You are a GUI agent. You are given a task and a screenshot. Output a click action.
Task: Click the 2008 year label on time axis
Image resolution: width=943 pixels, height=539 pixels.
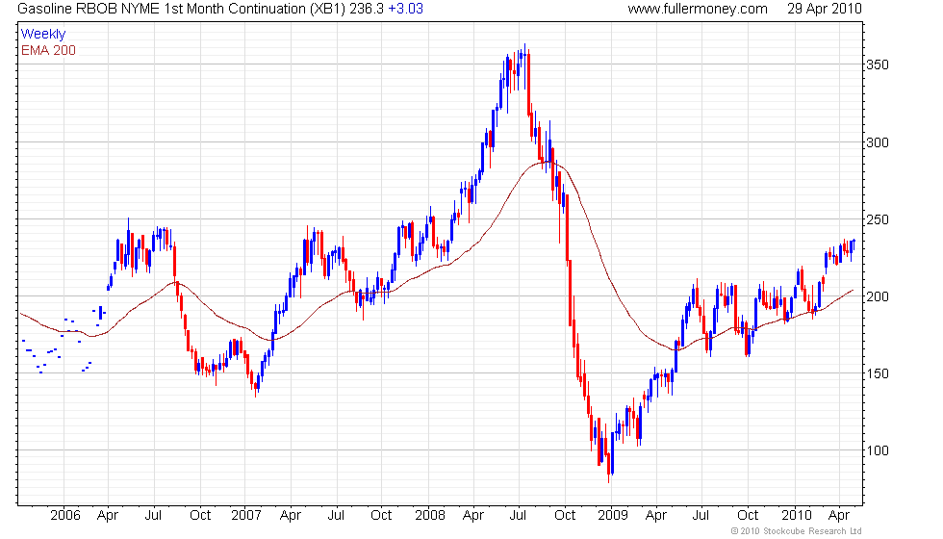pyautogui.click(x=430, y=516)
